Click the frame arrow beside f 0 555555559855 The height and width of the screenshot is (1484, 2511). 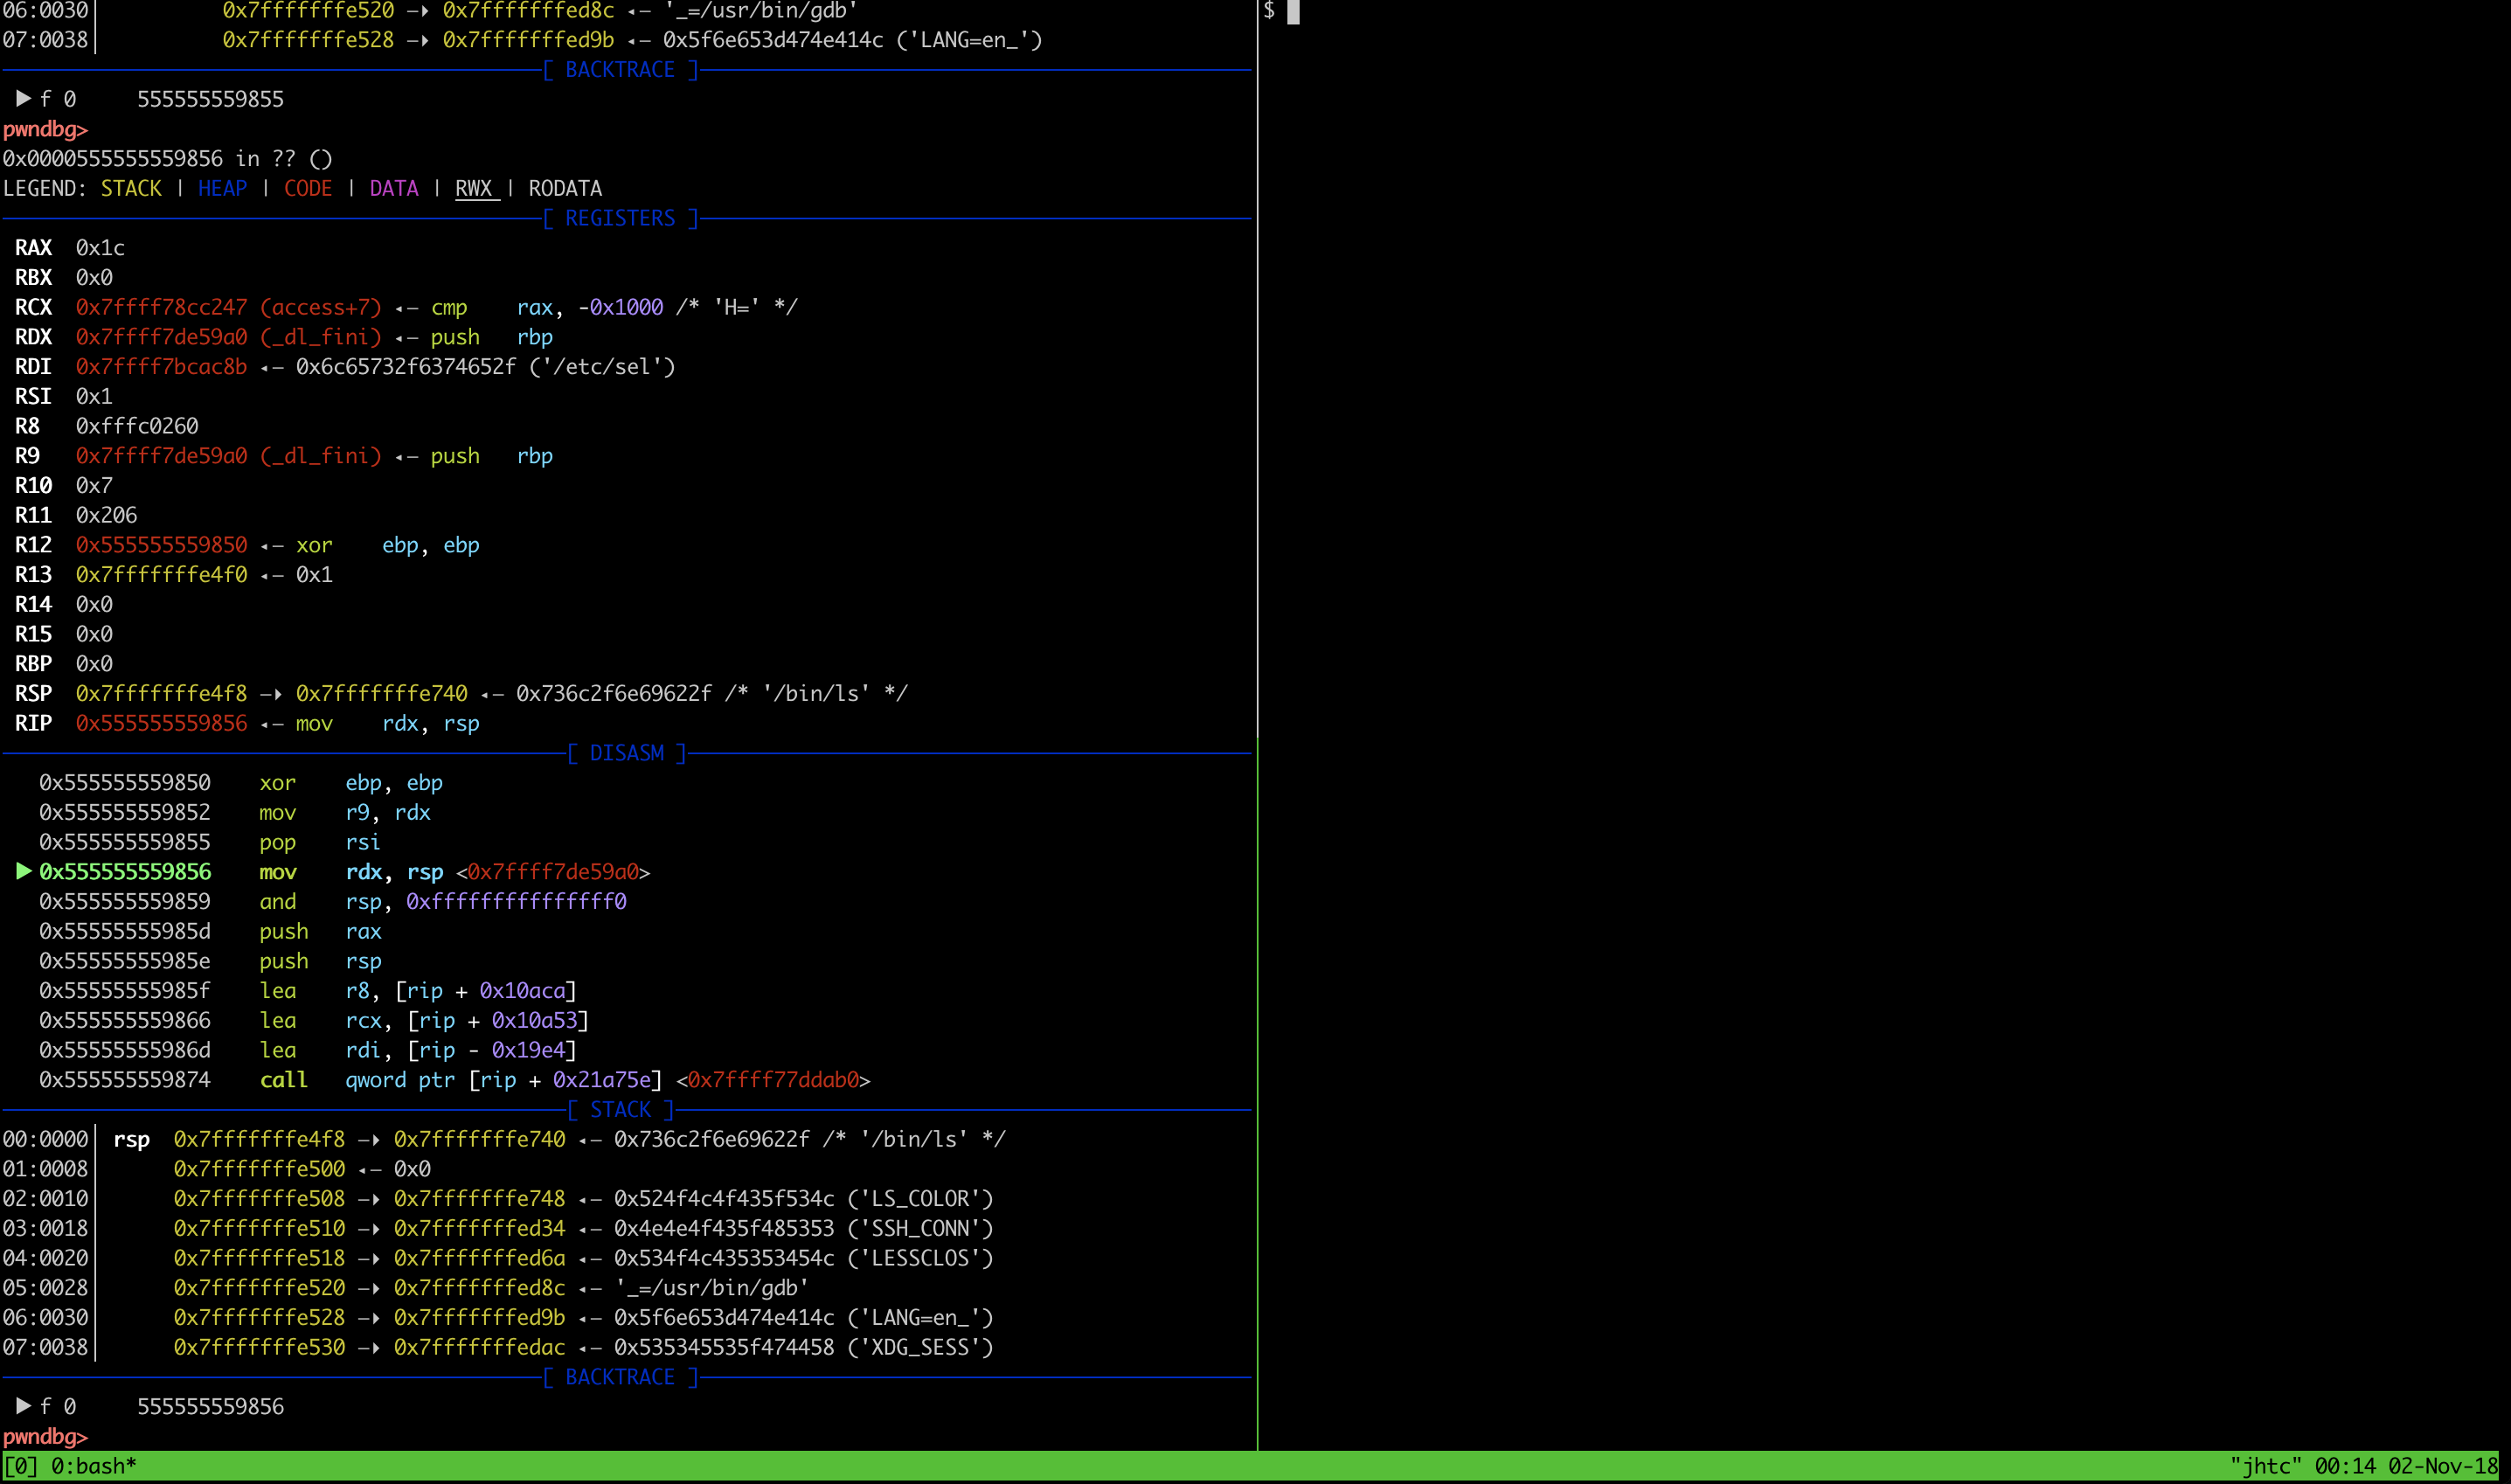pos(23,99)
